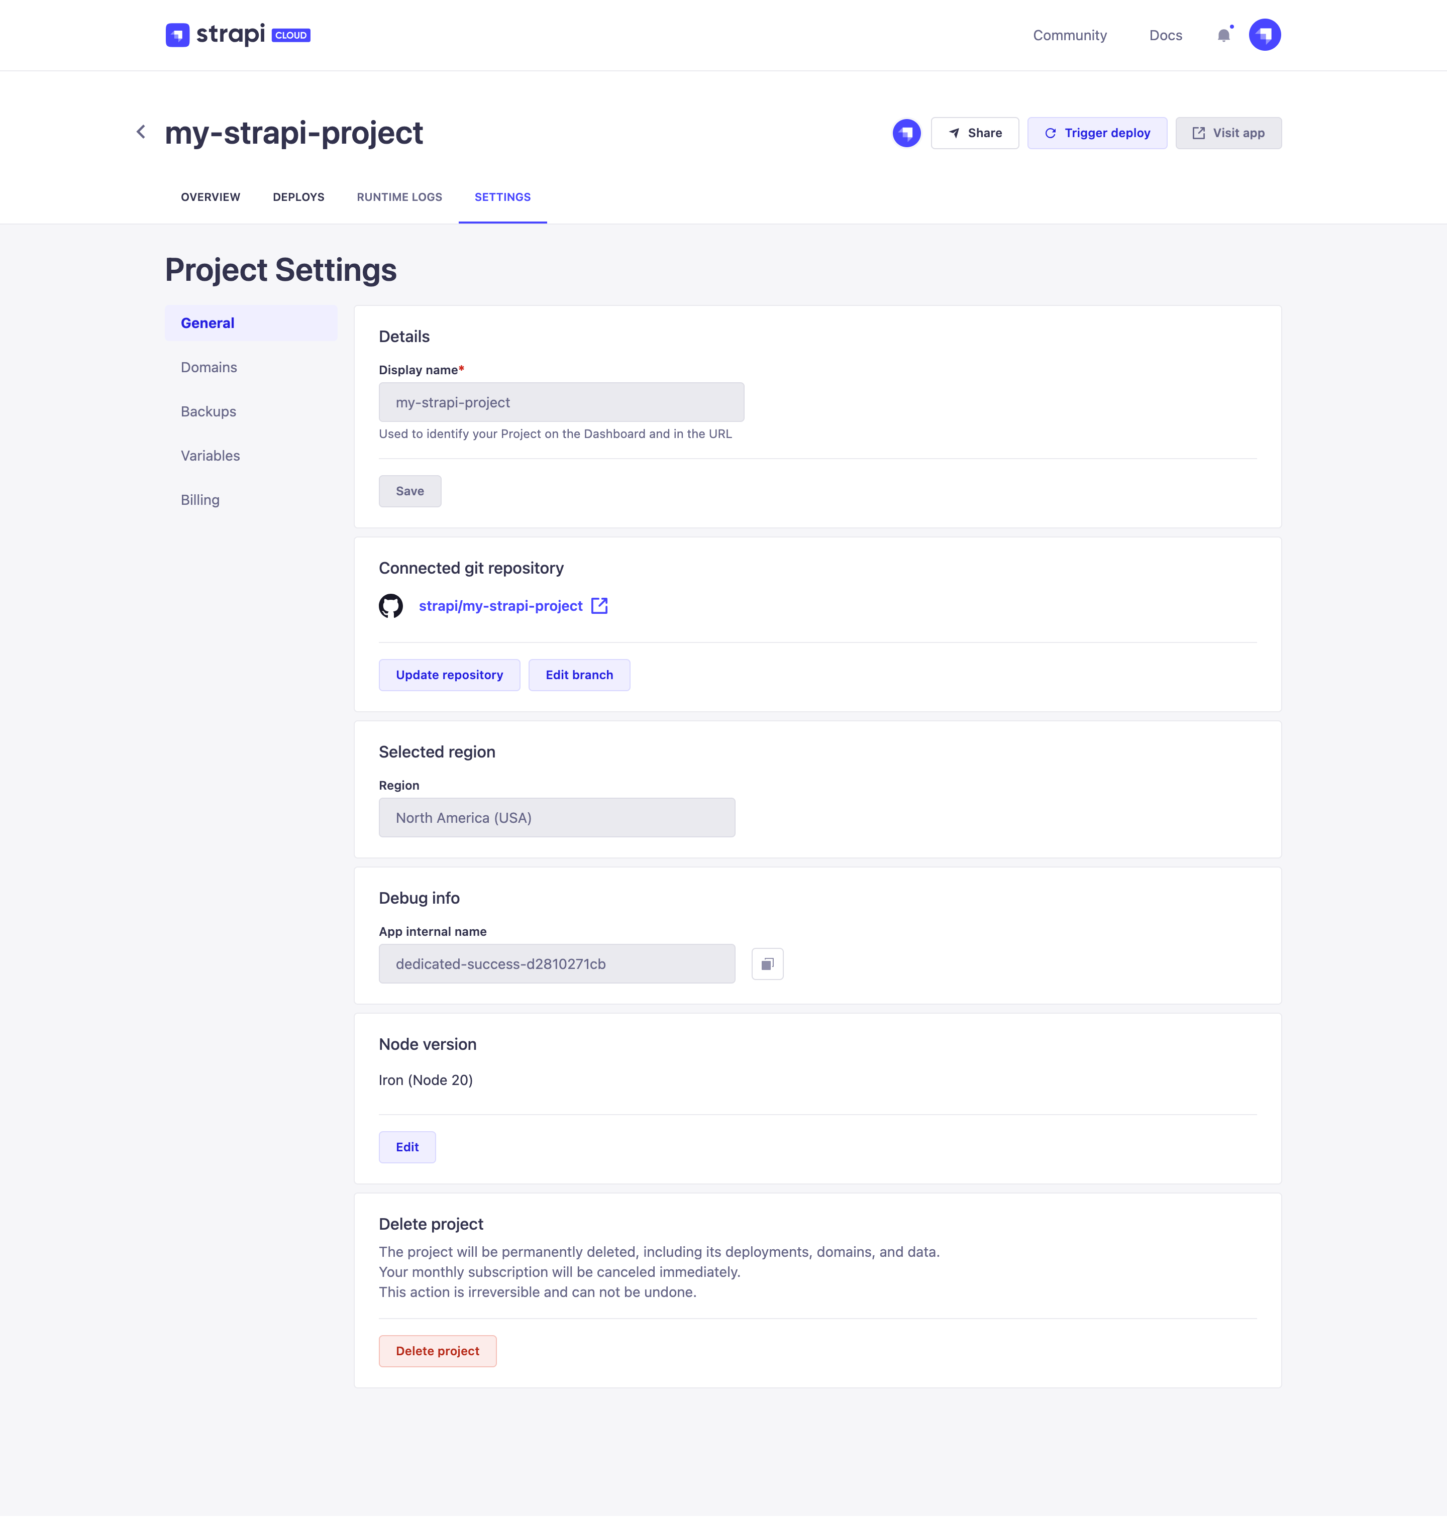This screenshot has width=1447, height=1517.
Task: Click the GitHub icon in Connected git repository
Action: 392,606
